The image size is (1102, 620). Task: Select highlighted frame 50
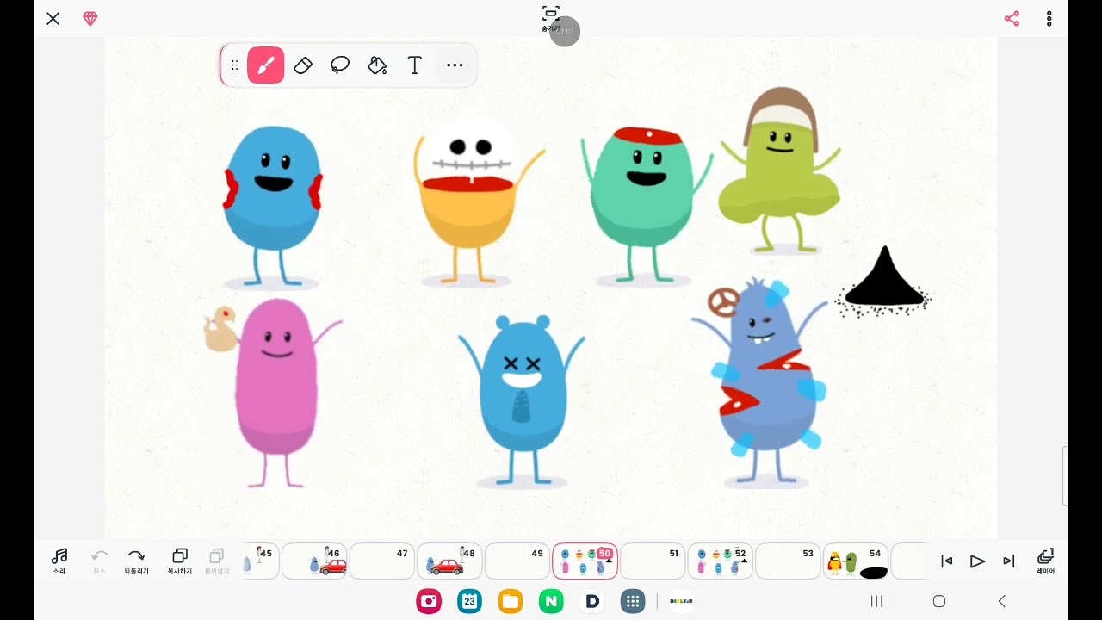pyautogui.click(x=585, y=561)
